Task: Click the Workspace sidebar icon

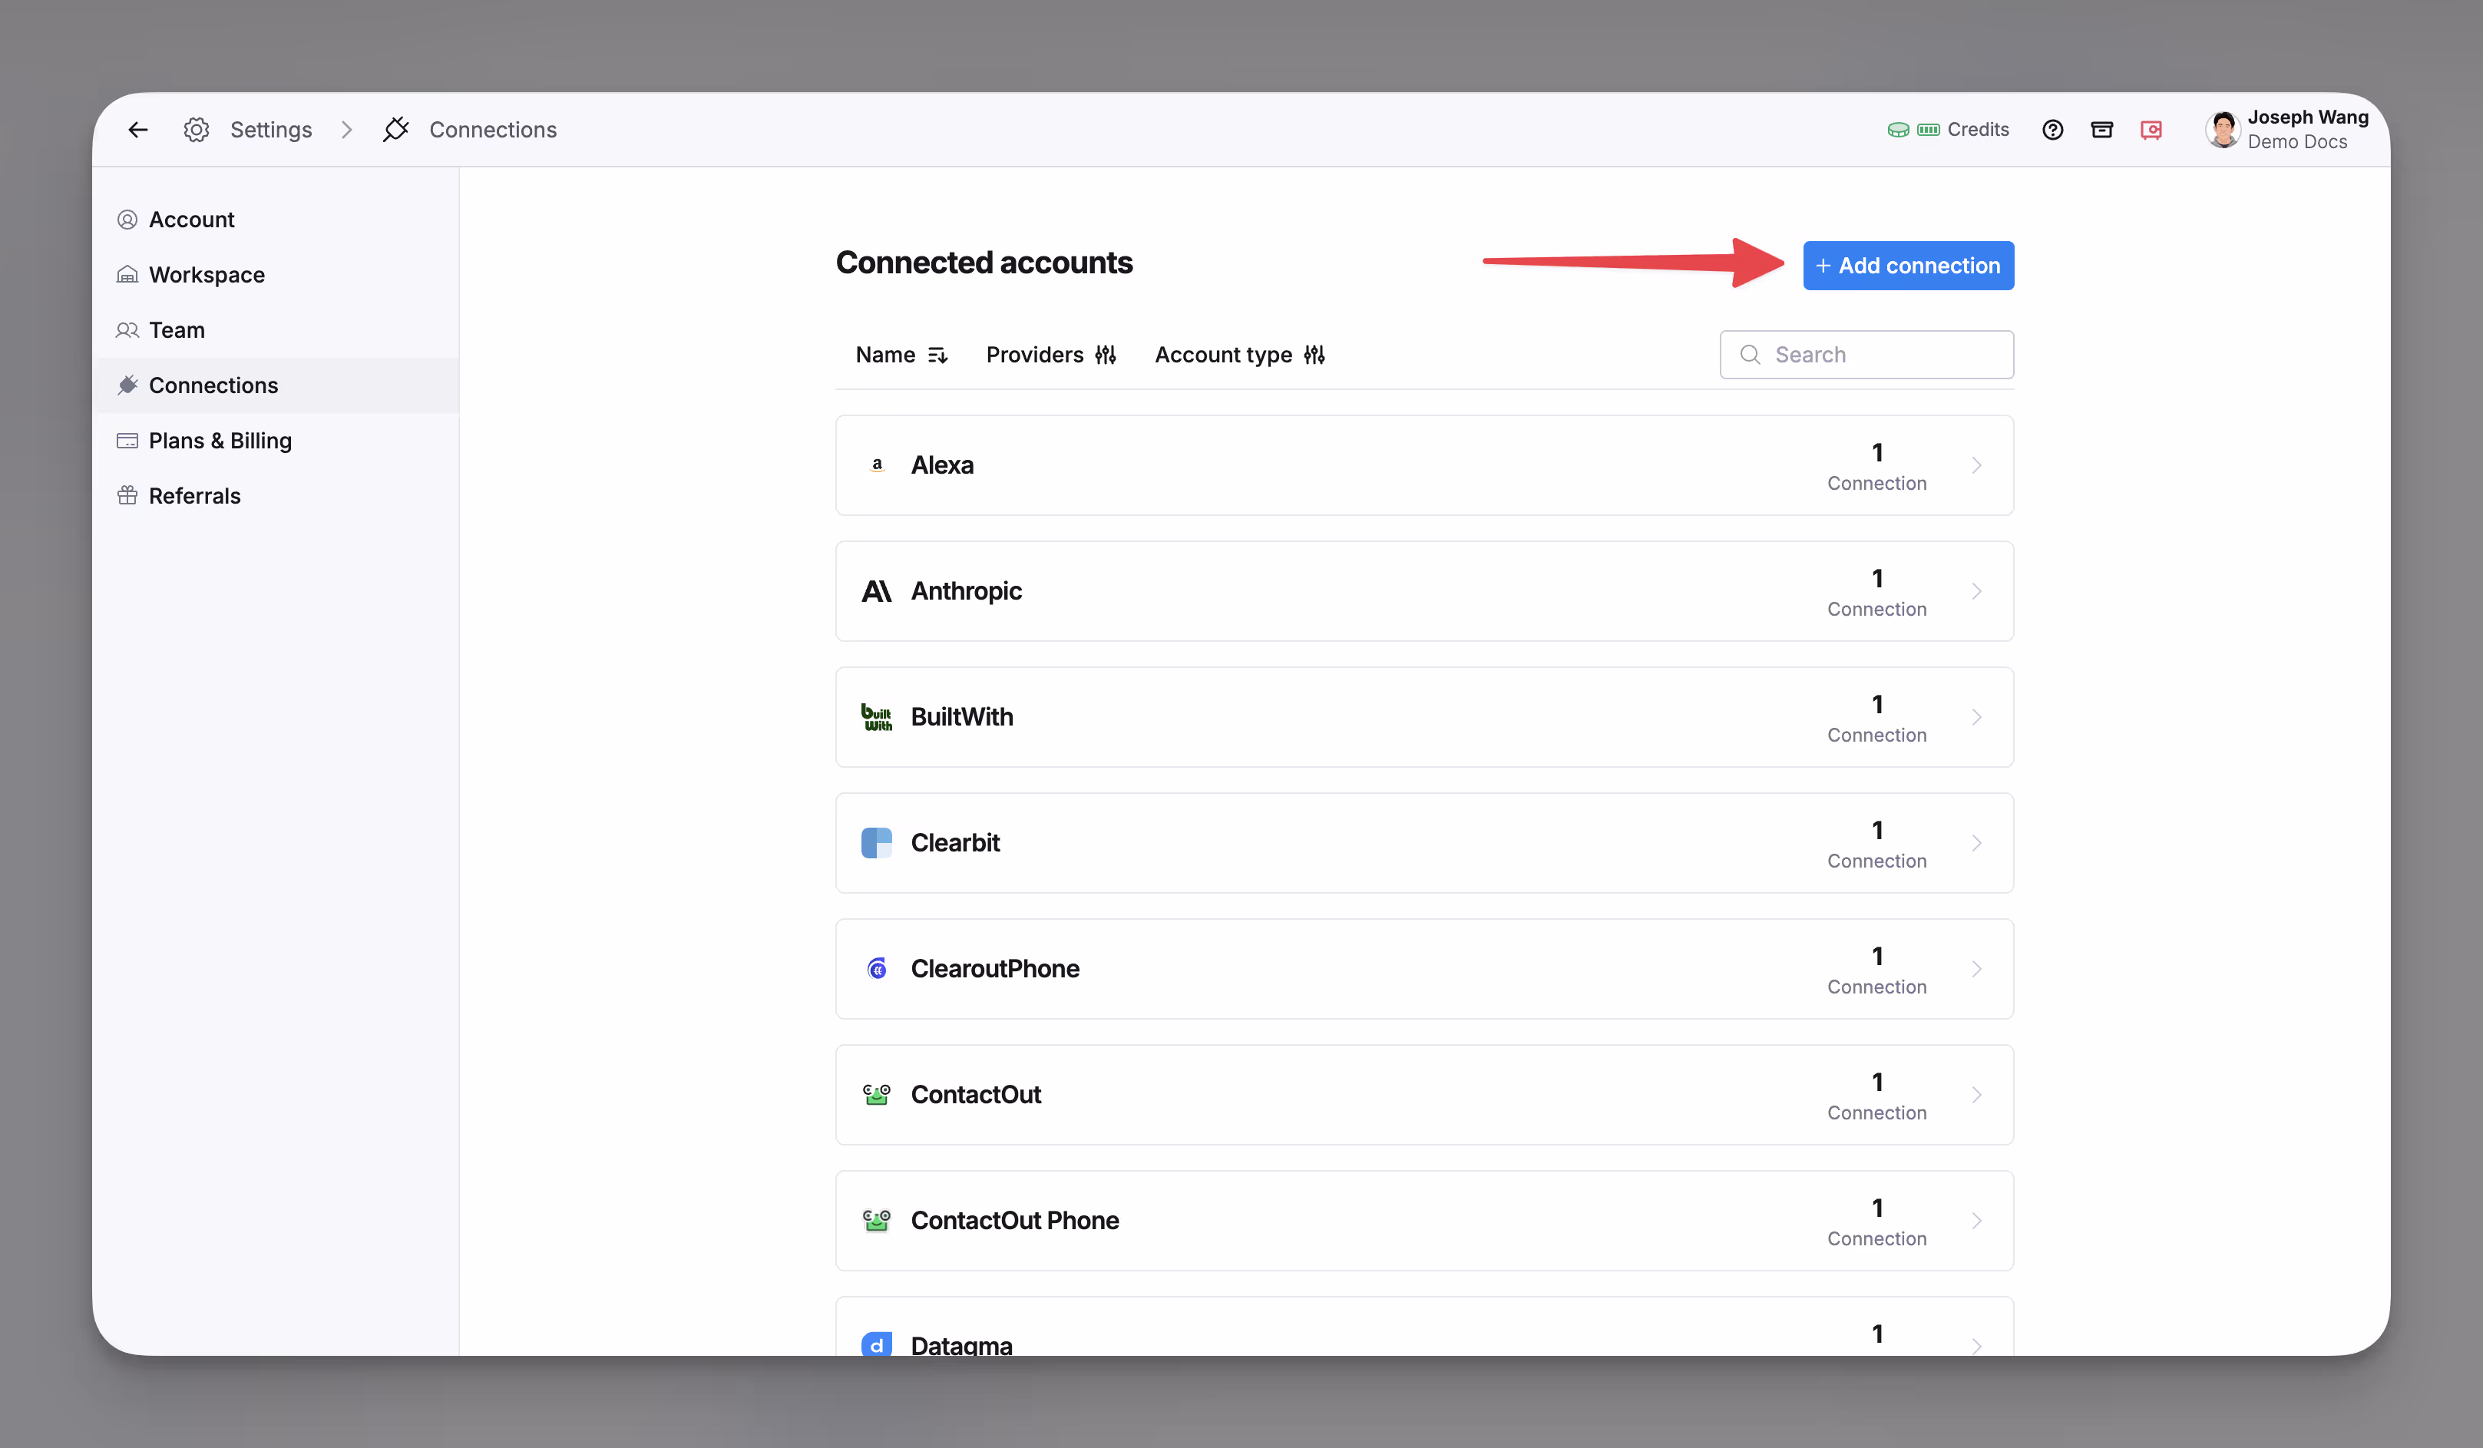Action: [127, 274]
